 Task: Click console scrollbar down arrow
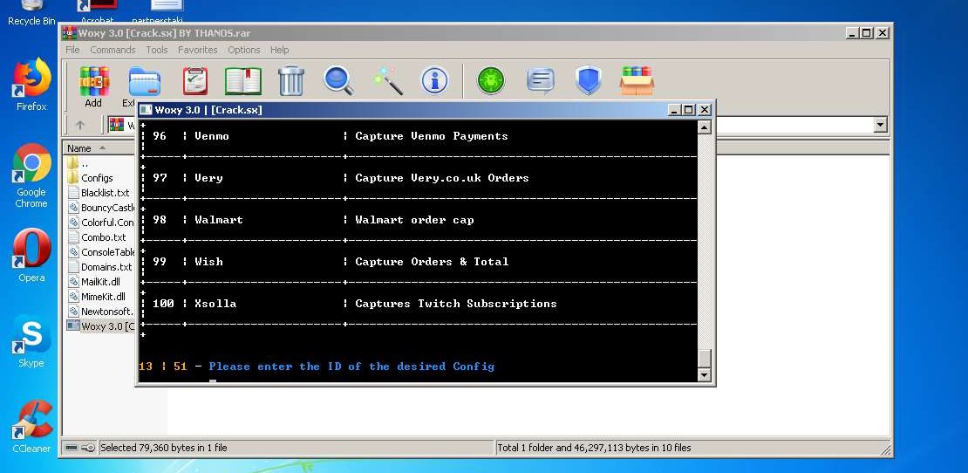point(704,374)
